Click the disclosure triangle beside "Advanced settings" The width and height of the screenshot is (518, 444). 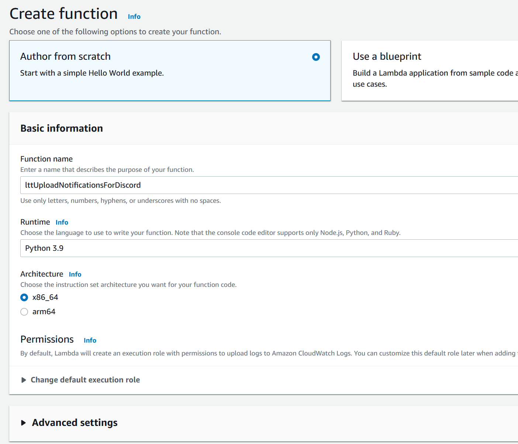pyautogui.click(x=24, y=423)
